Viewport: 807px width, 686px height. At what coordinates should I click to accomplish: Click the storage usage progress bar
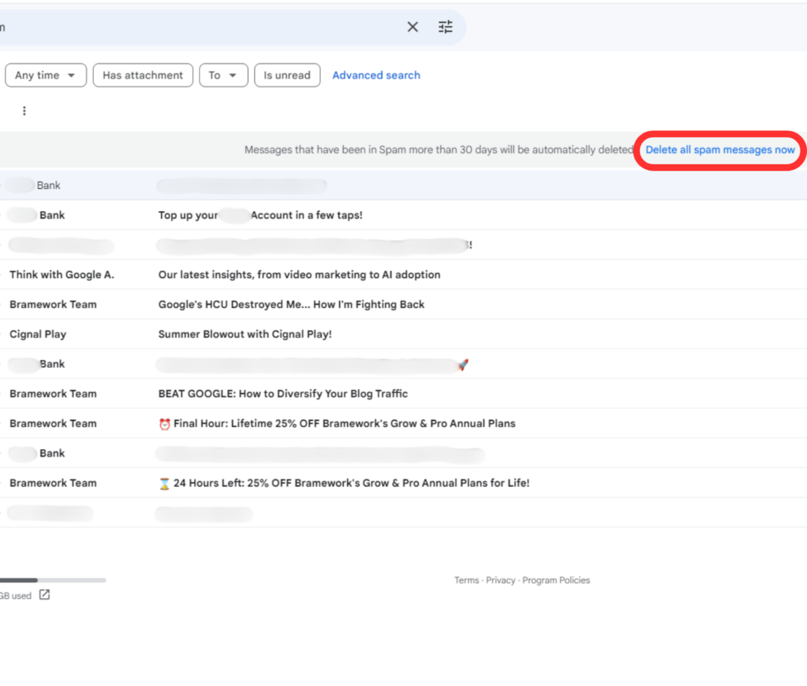pos(52,580)
